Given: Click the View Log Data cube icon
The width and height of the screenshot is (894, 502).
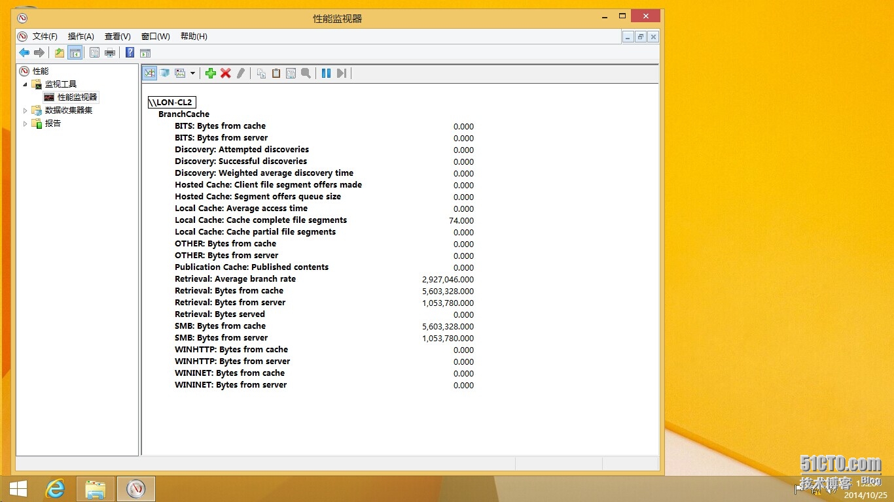Looking at the screenshot, I should pyautogui.click(x=165, y=73).
